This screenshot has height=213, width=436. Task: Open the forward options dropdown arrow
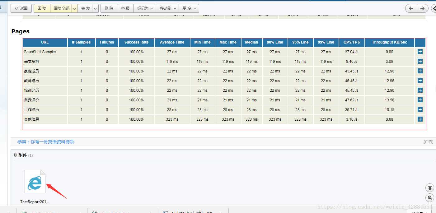click(x=96, y=8)
